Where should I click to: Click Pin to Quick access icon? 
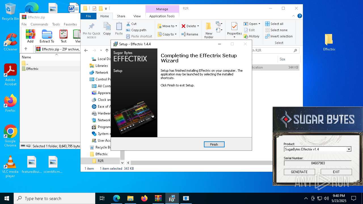[x=92, y=31]
